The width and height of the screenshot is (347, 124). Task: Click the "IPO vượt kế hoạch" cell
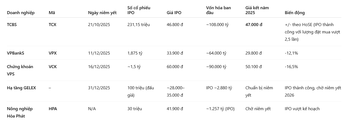(302, 109)
